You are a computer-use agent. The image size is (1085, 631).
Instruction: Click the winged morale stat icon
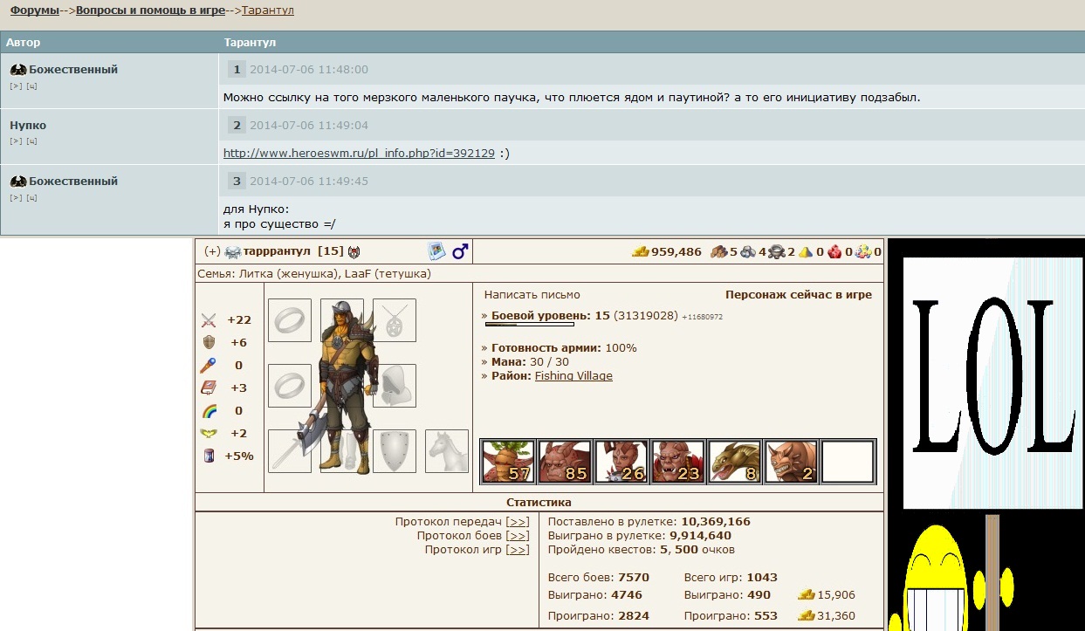coord(209,434)
